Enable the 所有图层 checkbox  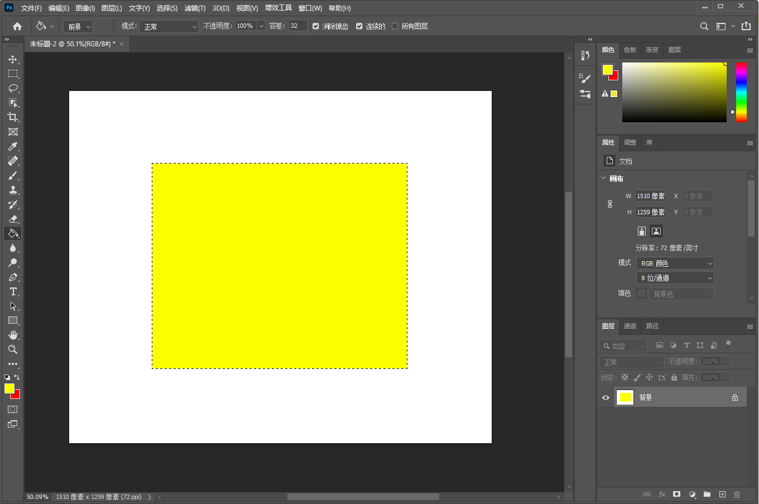point(395,26)
